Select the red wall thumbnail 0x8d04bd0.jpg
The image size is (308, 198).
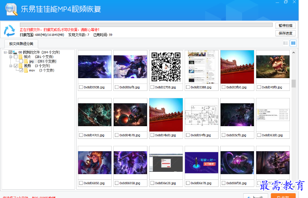(166, 115)
